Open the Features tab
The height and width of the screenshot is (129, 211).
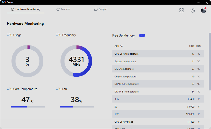pyautogui.click(x=63, y=9)
